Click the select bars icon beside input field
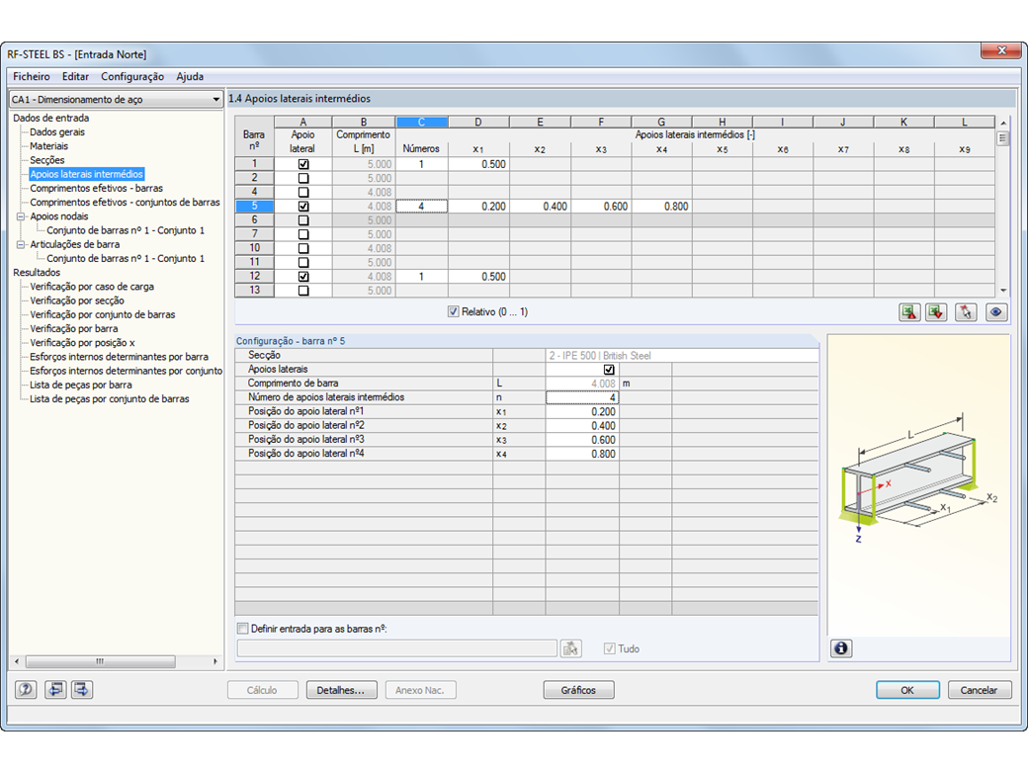 (571, 648)
